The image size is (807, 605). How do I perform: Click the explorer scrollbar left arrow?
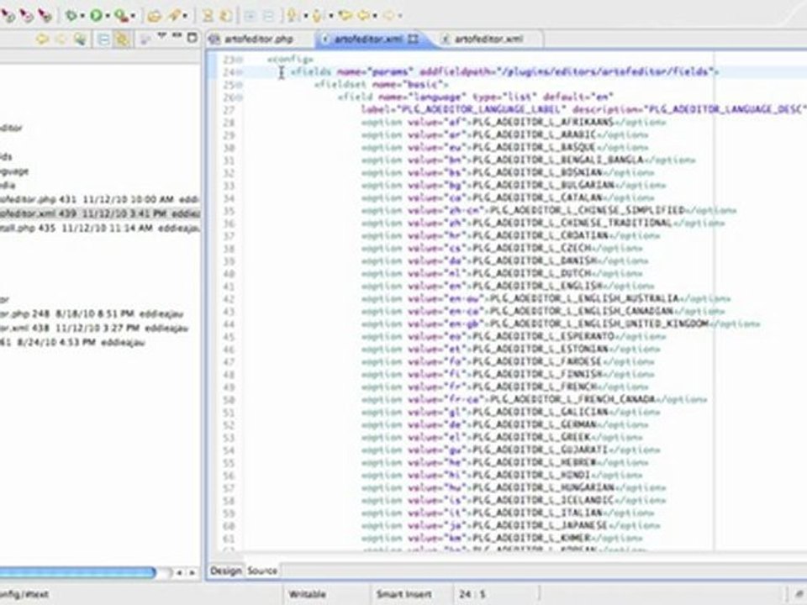click(179, 572)
